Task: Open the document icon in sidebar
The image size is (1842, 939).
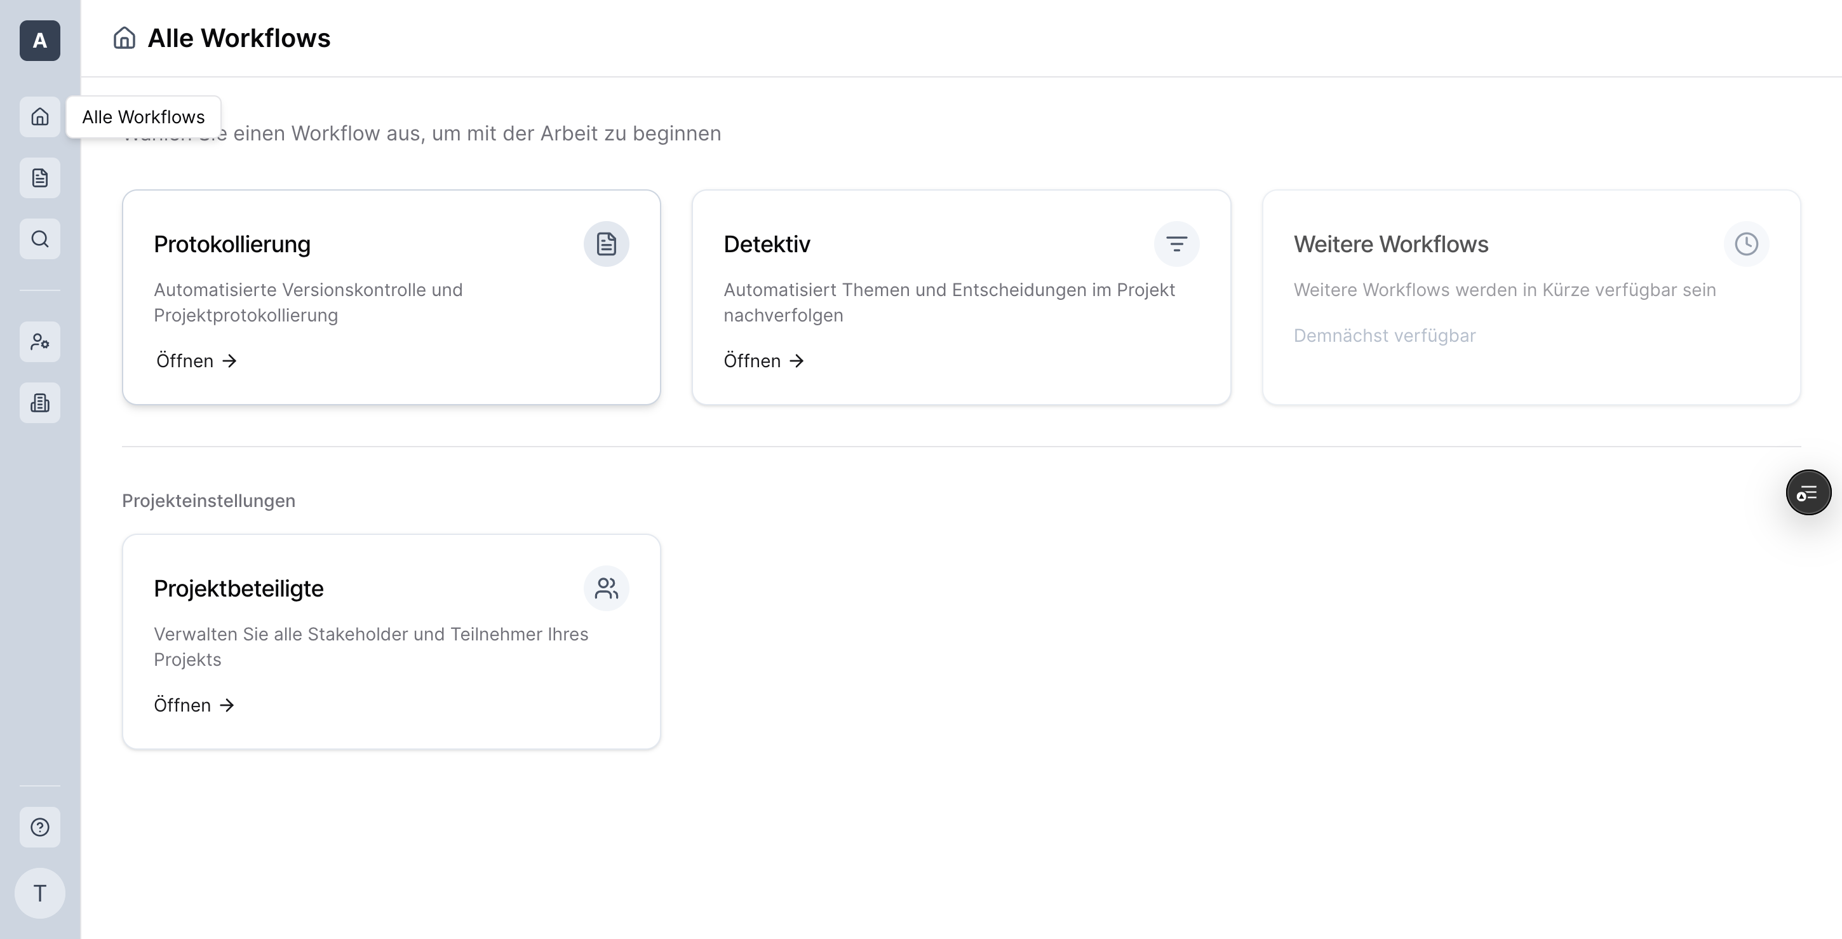Action: pos(40,178)
